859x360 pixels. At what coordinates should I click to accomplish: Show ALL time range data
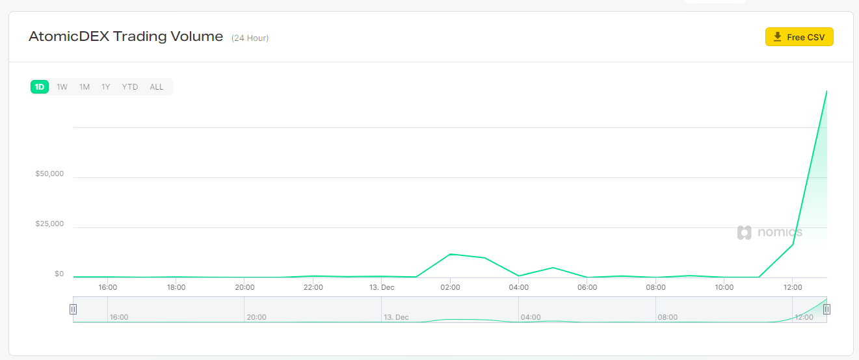[x=157, y=87]
